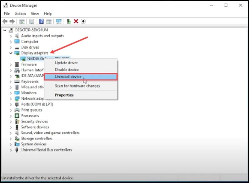The height and width of the screenshot is (183, 249).
Task: Collapse the DESKTOP-5DK91UN root node
Action: (4, 30)
